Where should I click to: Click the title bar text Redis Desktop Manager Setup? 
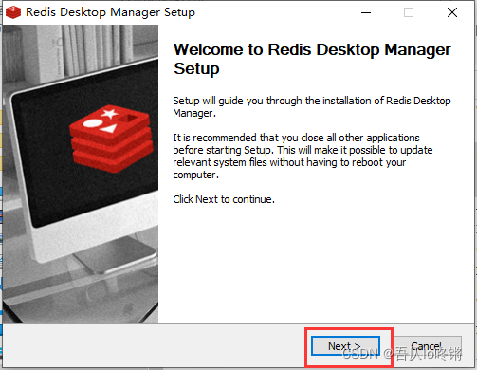pyautogui.click(x=110, y=12)
